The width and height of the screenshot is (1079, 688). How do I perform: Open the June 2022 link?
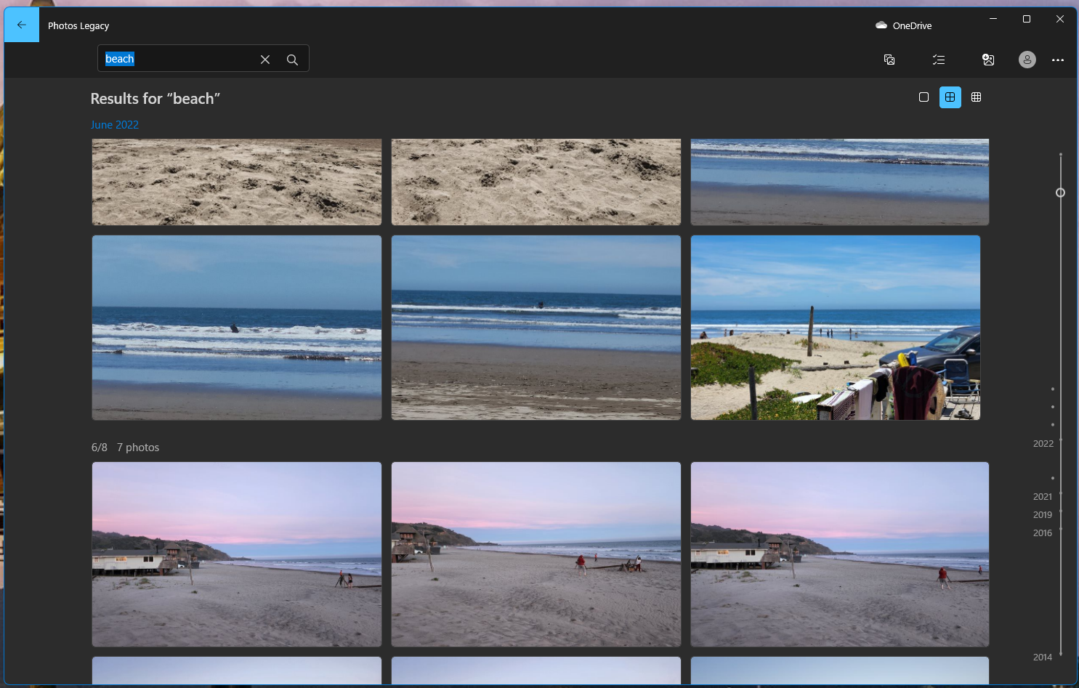[x=115, y=125]
